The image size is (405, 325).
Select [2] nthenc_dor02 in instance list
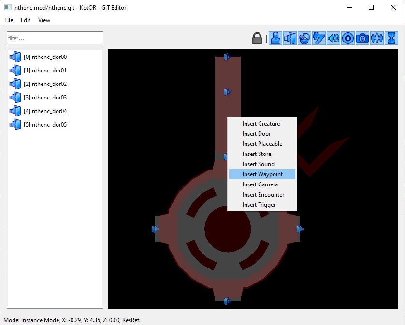click(x=55, y=84)
